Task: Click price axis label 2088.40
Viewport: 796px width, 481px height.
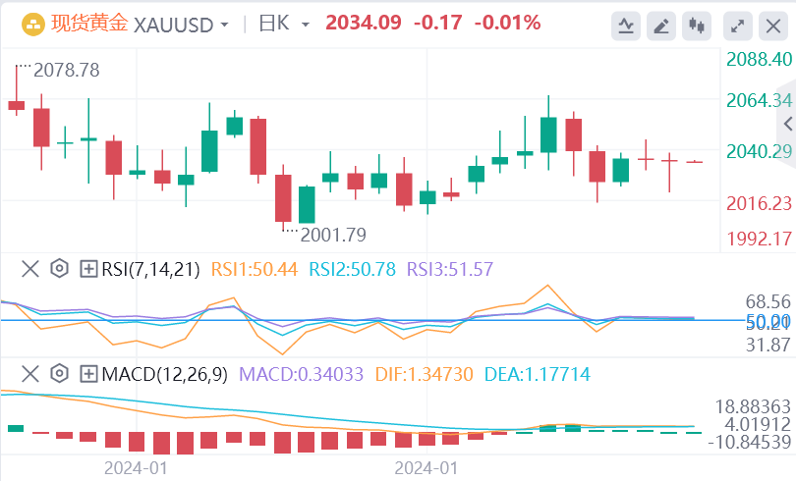Action: point(759,59)
